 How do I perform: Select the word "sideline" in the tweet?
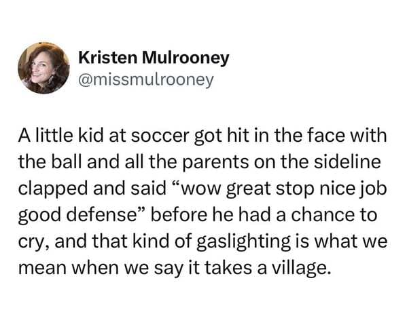click(347, 162)
